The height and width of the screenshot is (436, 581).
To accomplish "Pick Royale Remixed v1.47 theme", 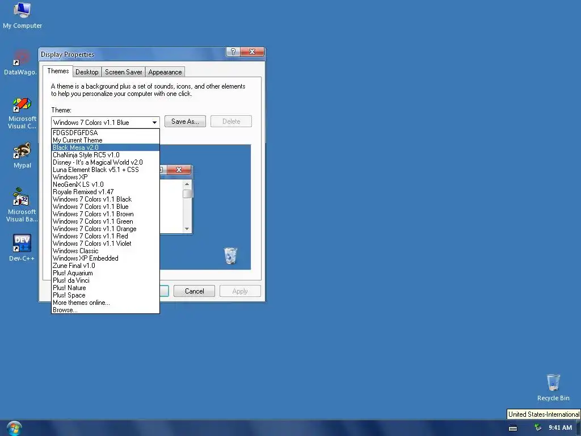I will tap(105, 192).
